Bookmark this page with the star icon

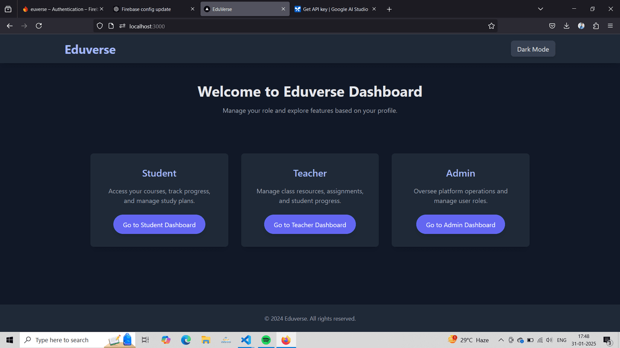coord(491,26)
